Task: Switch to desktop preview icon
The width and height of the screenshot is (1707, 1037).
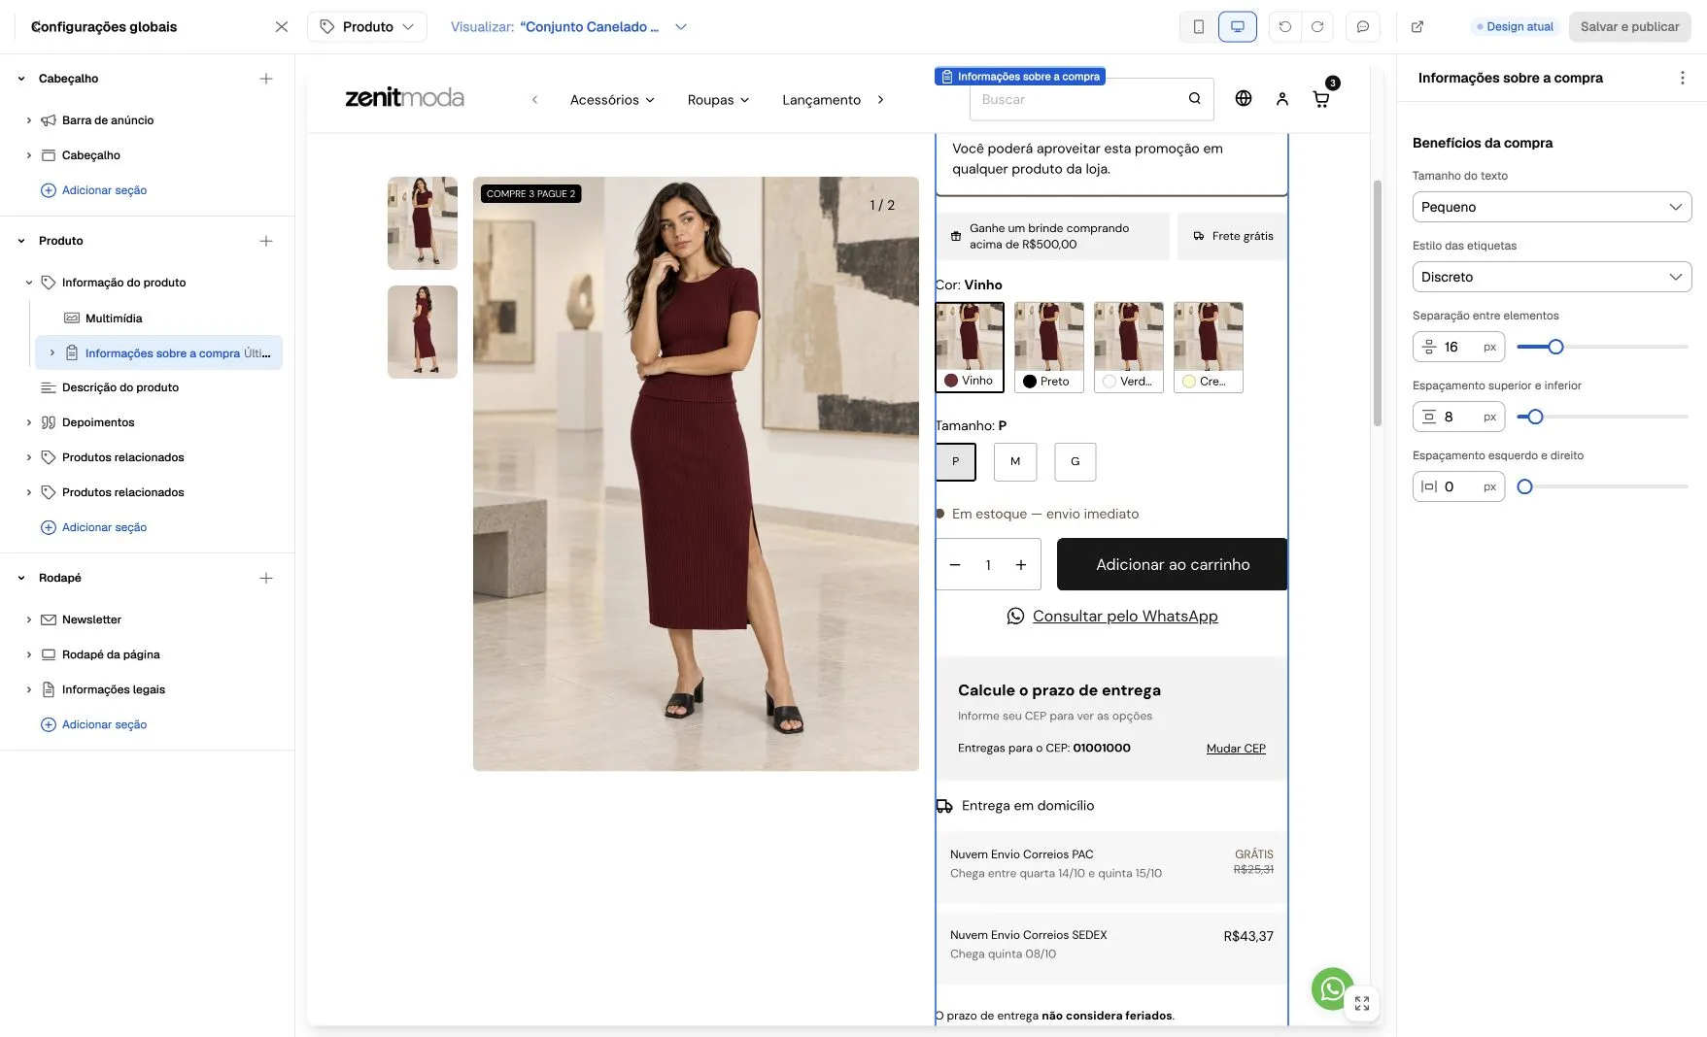Action: (x=1238, y=27)
